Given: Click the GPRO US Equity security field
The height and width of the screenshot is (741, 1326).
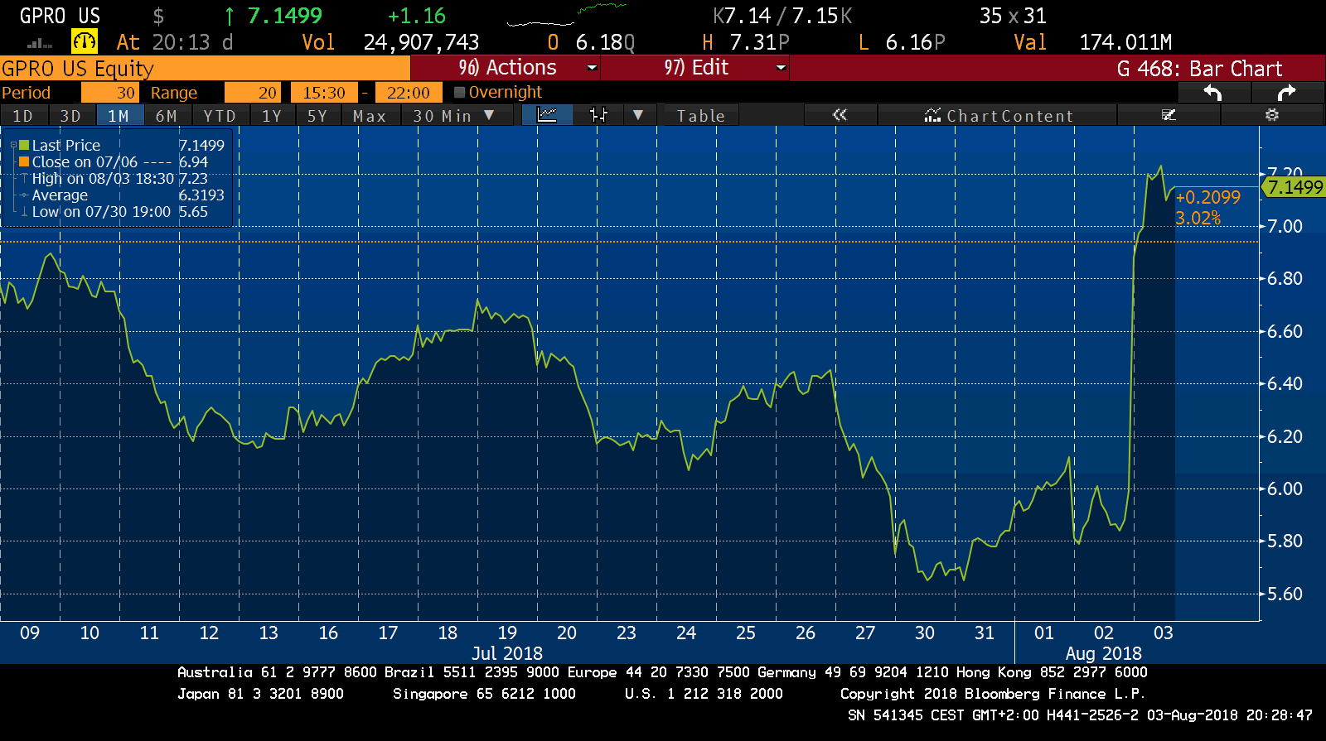Looking at the screenshot, I should (205, 68).
